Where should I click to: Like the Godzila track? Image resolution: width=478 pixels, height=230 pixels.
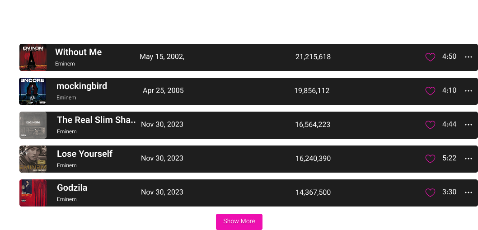[x=430, y=192]
